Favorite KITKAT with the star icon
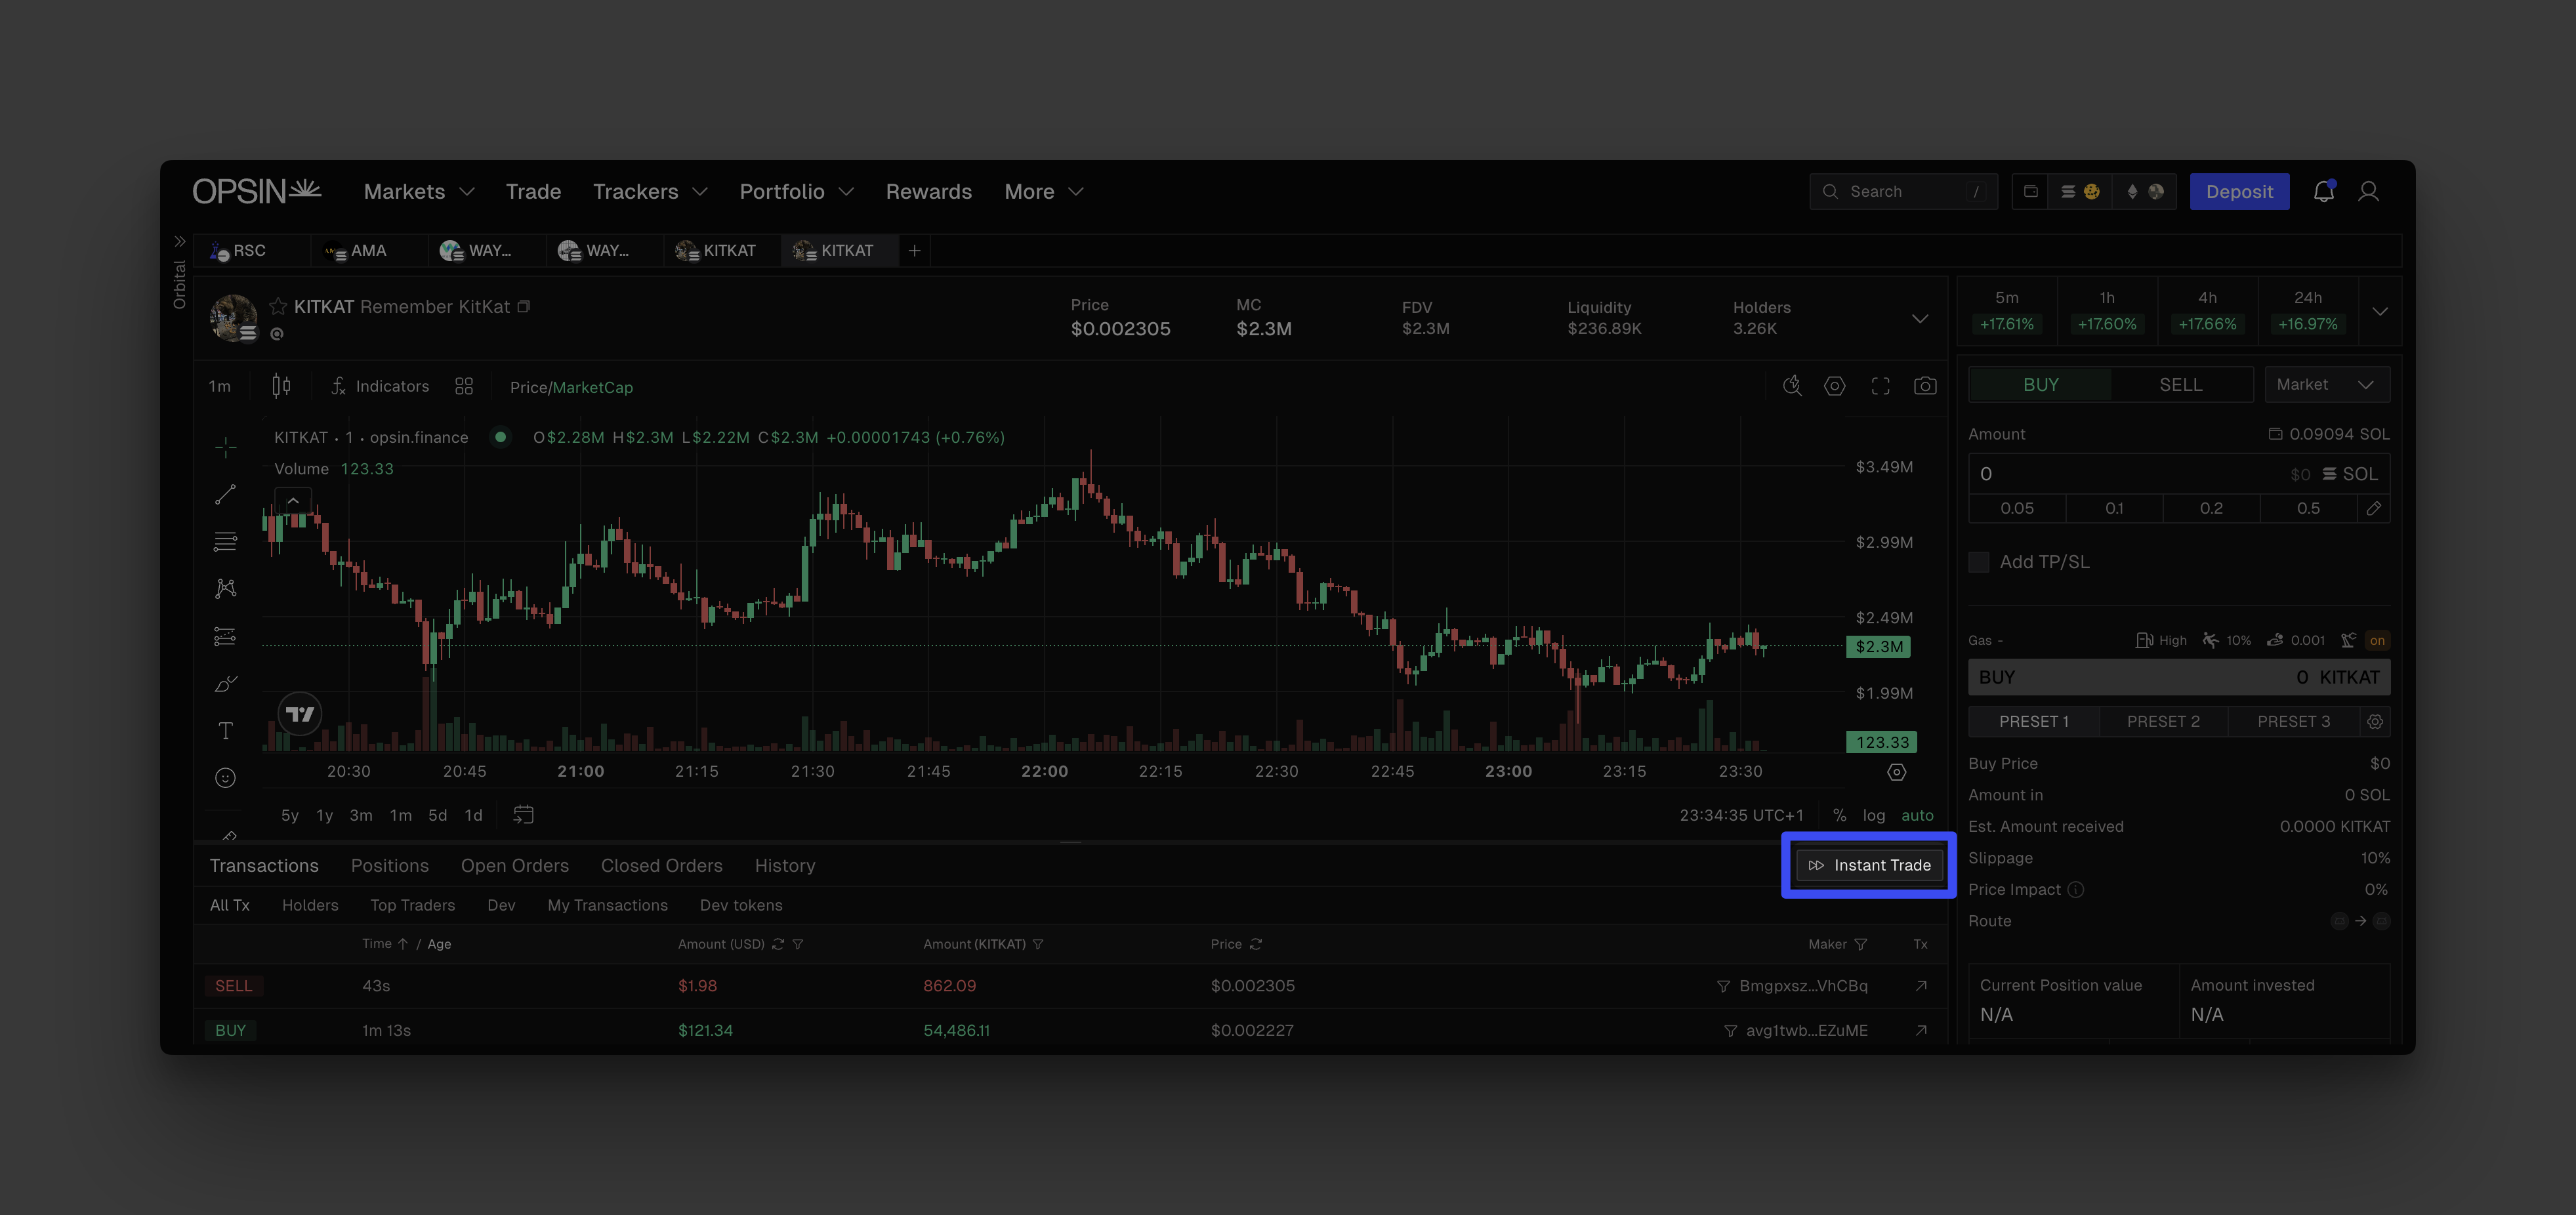Image resolution: width=2576 pixels, height=1215 pixels. point(279,307)
